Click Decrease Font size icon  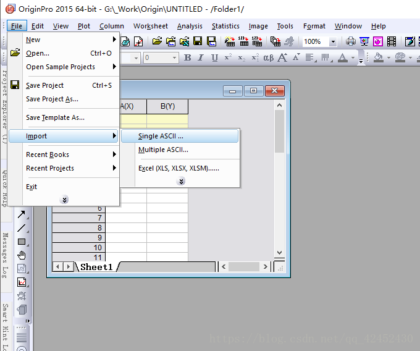pyautogui.click(x=296, y=57)
